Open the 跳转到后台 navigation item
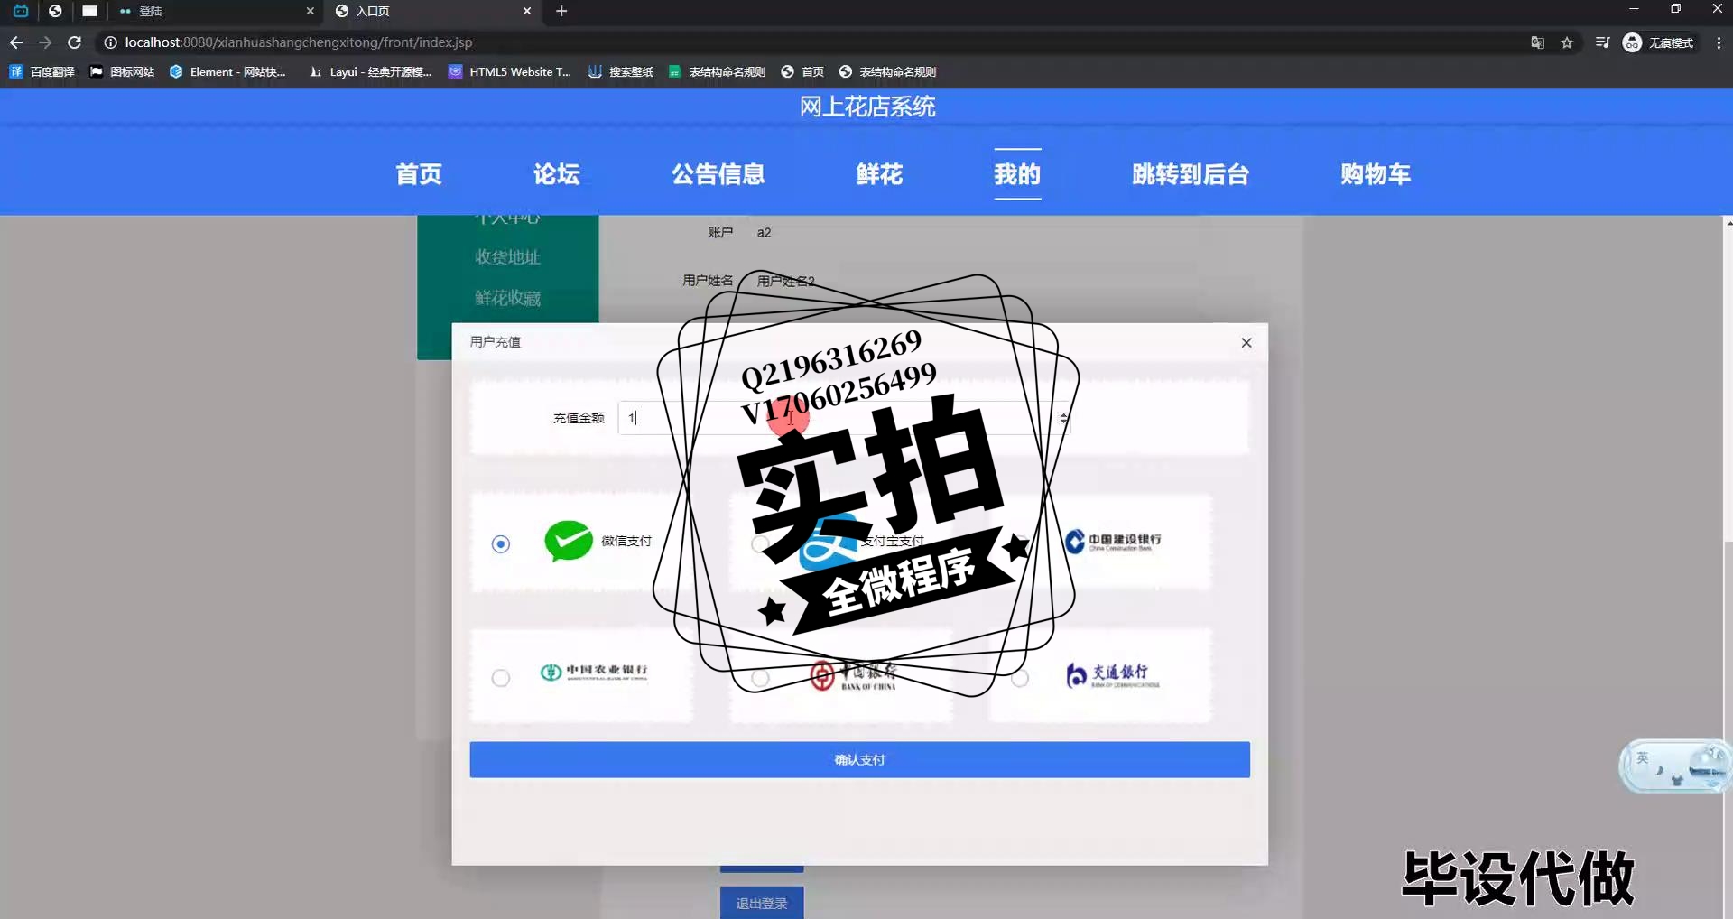Screen dimensions: 1733x919 (1191, 173)
